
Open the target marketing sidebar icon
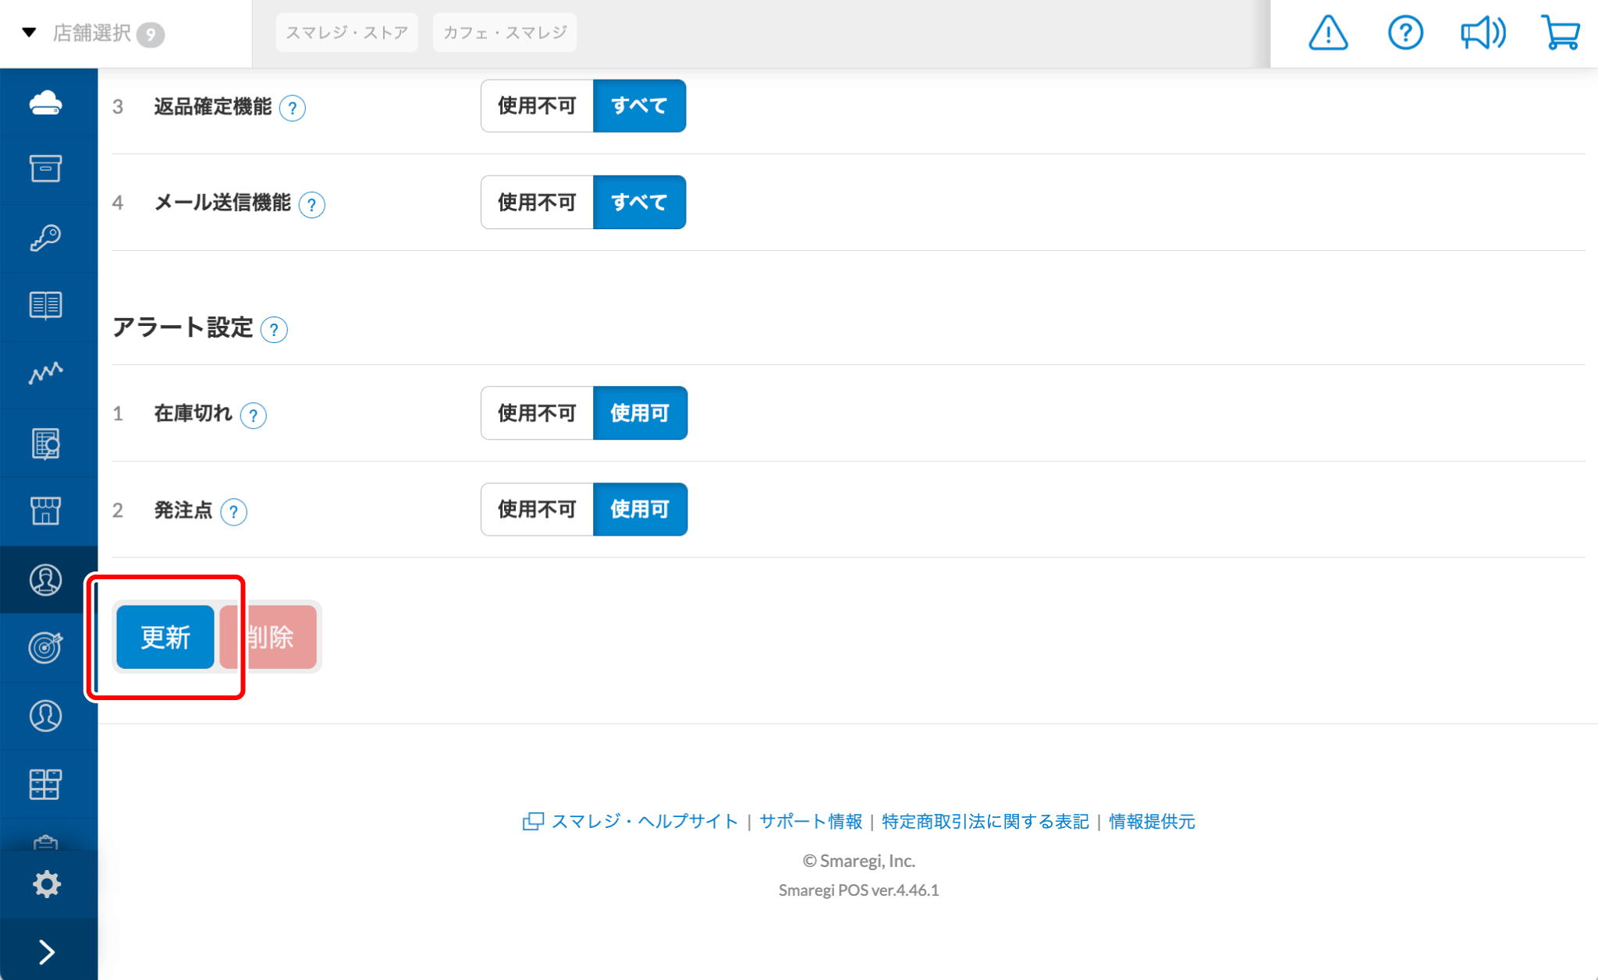(x=46, y=647)
